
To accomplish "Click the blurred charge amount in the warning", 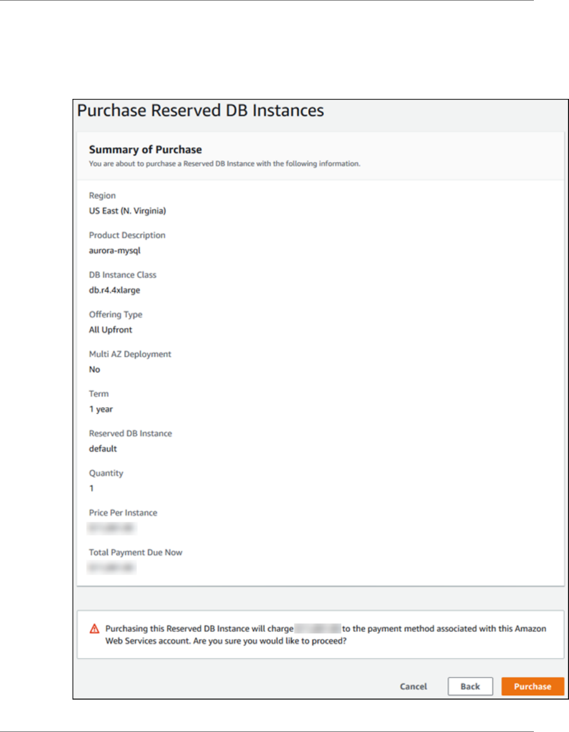I will tap(317, 629).
